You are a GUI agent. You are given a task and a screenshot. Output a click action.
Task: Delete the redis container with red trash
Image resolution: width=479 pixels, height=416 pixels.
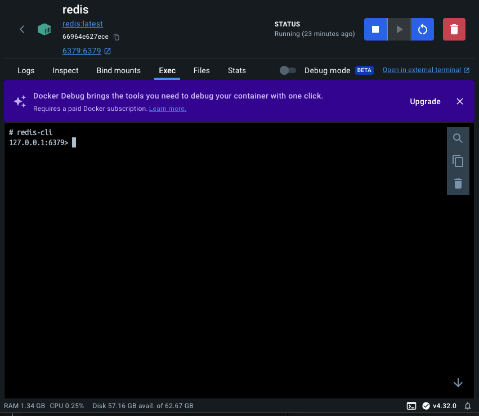pos(454,29)
